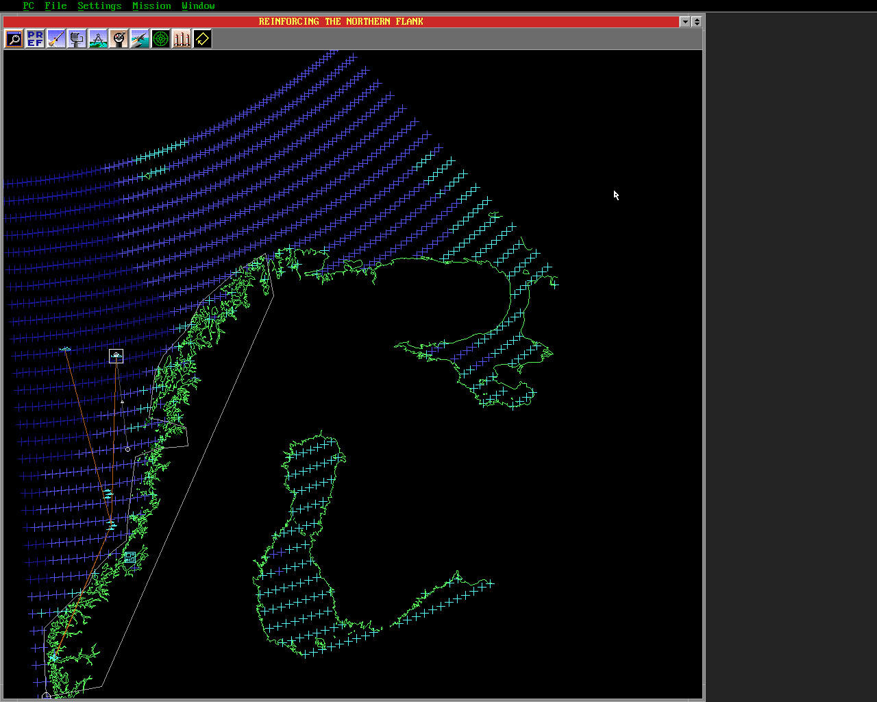Viewport: 877px width, 702px height.
Task: Open the PC menu
Action: pyautogui.click(x=28, y=5)
